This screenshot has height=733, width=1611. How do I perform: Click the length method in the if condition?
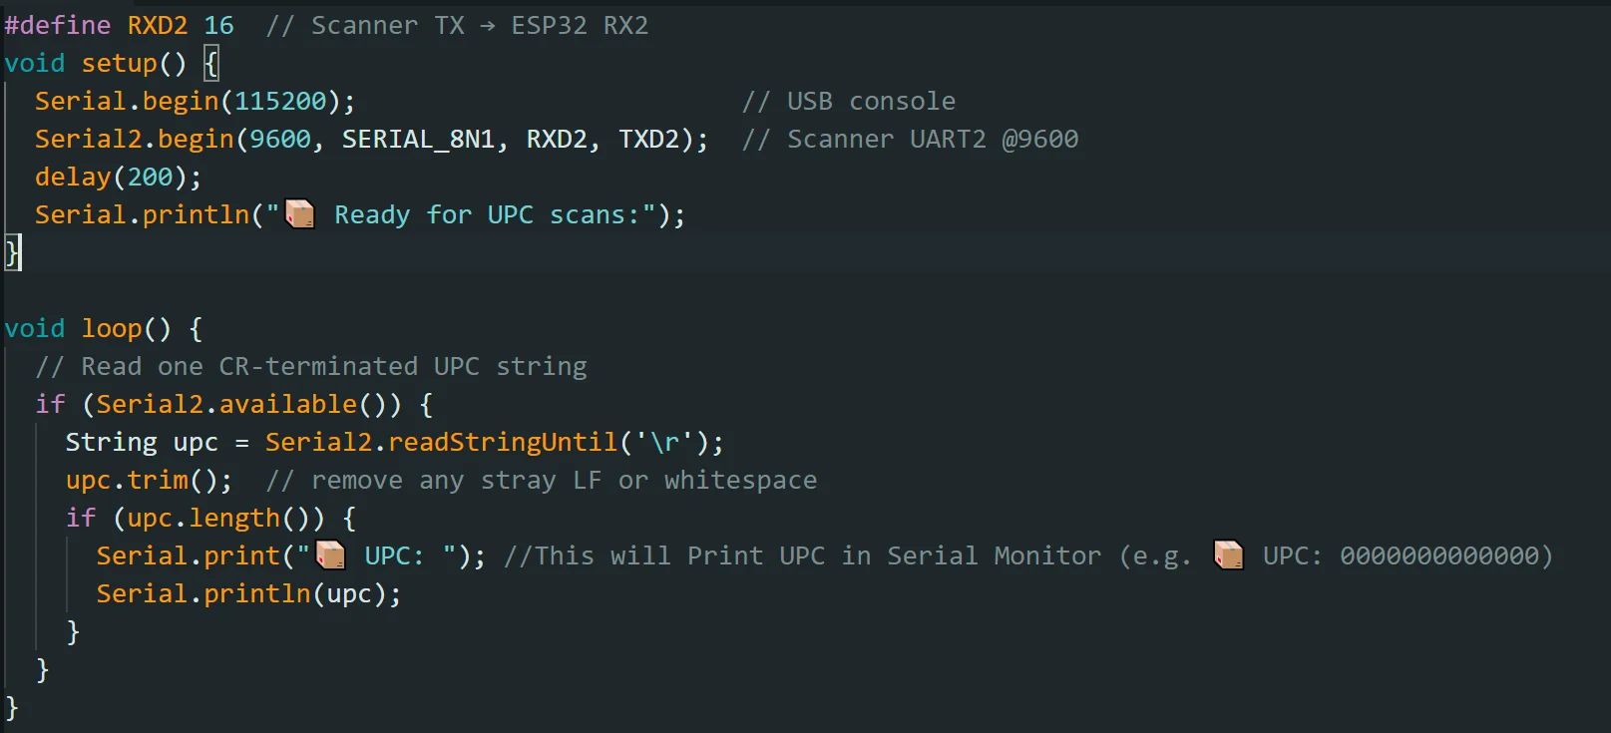pos(233,518)
